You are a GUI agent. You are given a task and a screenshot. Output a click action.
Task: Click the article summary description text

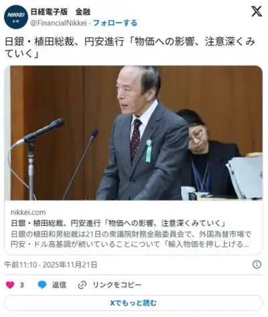coord(131,239)
